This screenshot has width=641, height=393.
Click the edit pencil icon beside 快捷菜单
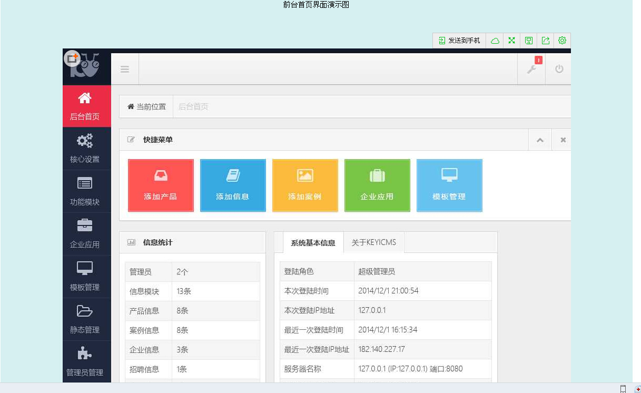click(x=131, y=140)
